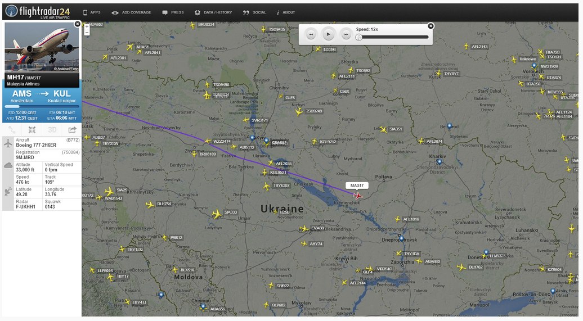Click the registration 9M-MRD value

point(25,157)
